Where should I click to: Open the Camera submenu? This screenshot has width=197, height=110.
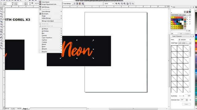coord(50,35)
